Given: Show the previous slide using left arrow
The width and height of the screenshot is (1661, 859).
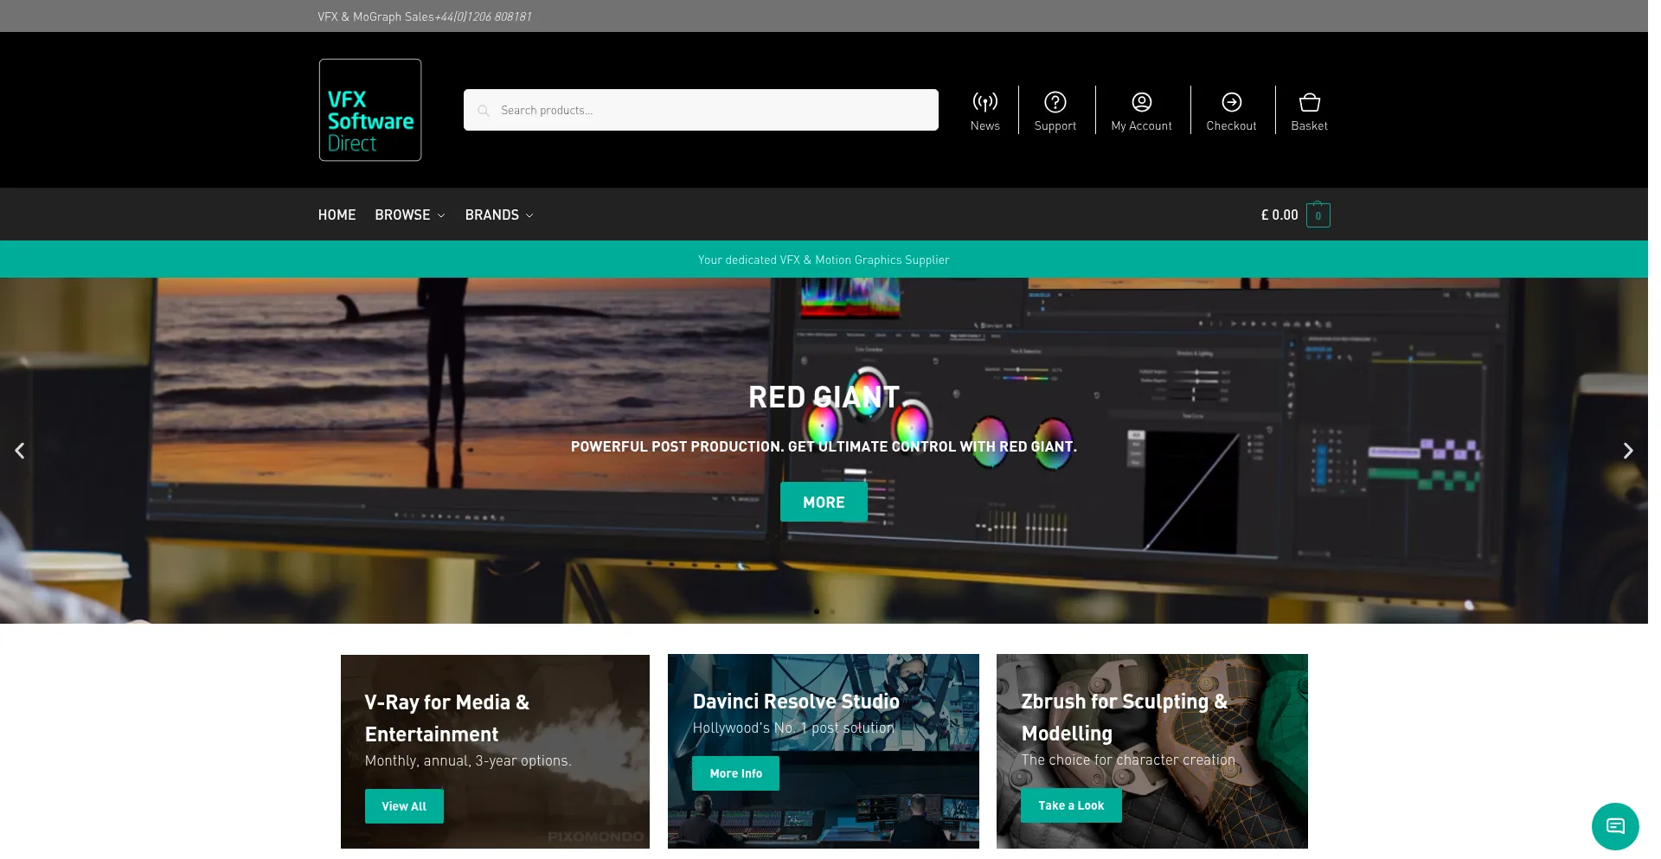Looking at the screenshot, I should tap(20, 451).
